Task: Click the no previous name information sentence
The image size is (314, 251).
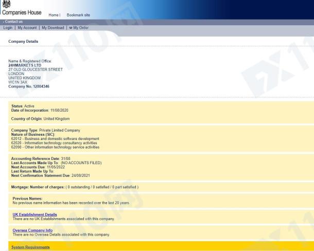Action: [x=71, y=203]
